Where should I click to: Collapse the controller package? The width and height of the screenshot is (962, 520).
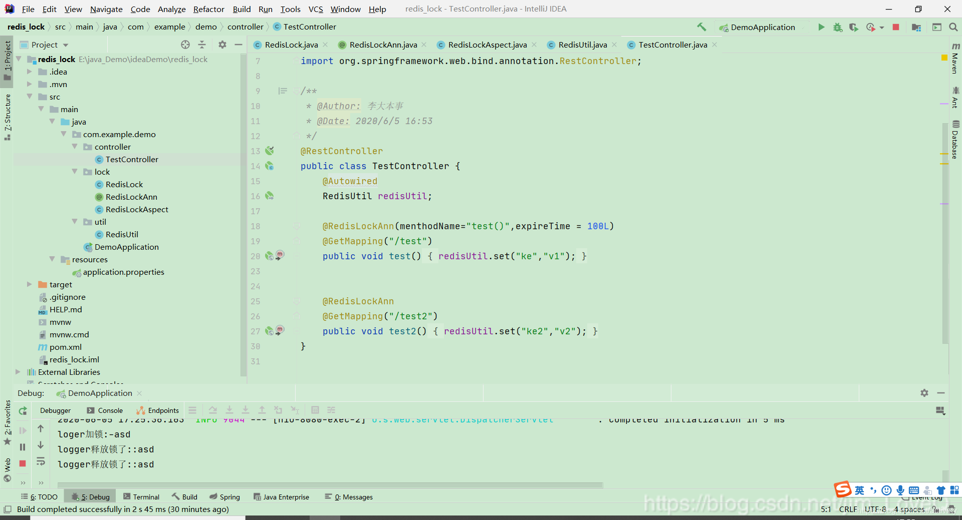tap(75, 147)
